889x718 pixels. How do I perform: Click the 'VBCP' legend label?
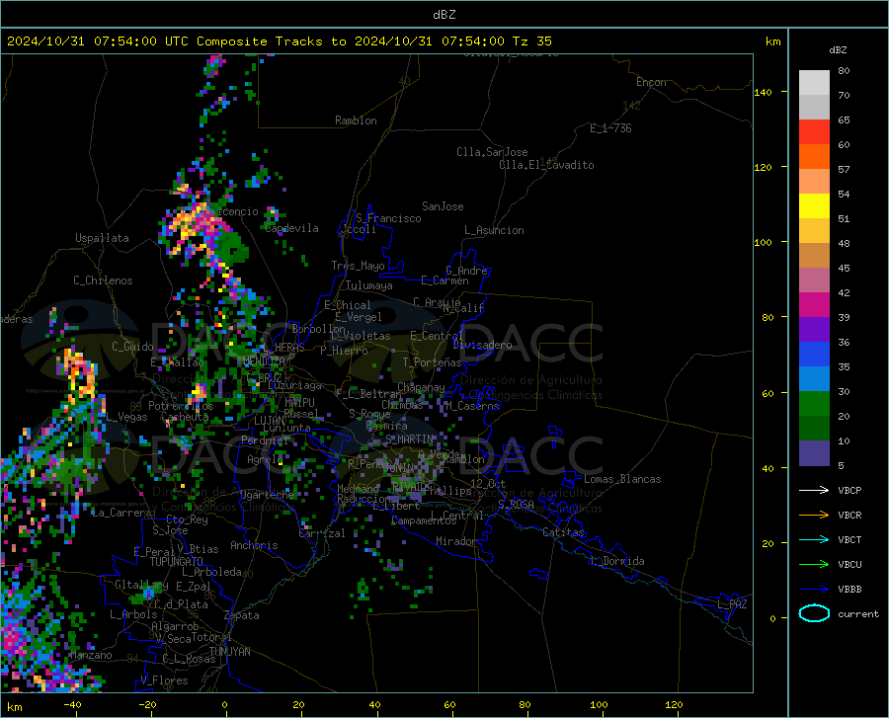[849, 490]
